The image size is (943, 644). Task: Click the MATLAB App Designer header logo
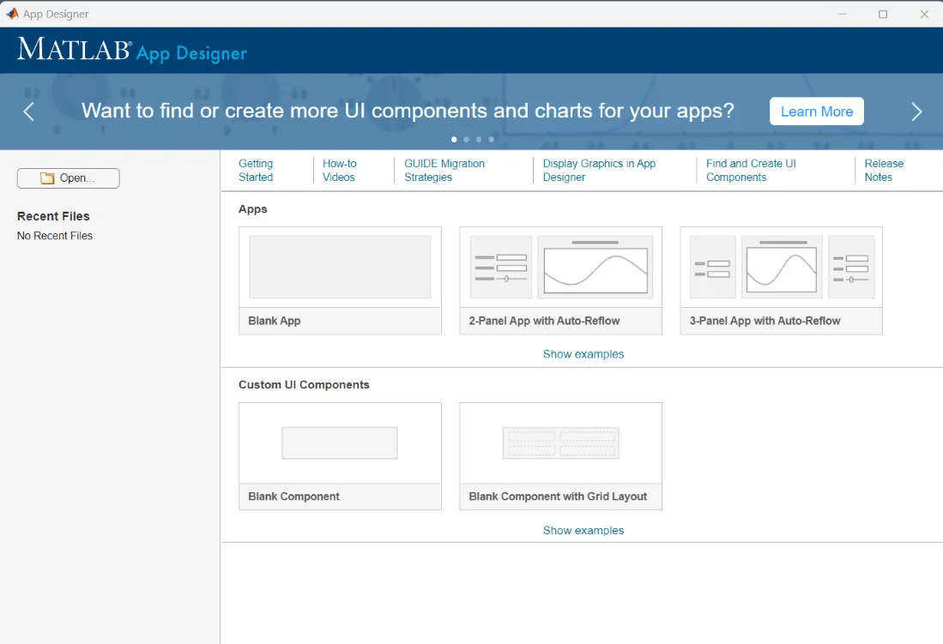coord(131,50)
